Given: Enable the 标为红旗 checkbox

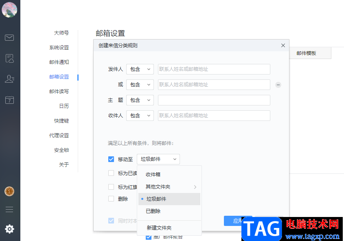Looking at the screenshot, I should [111, 187].
